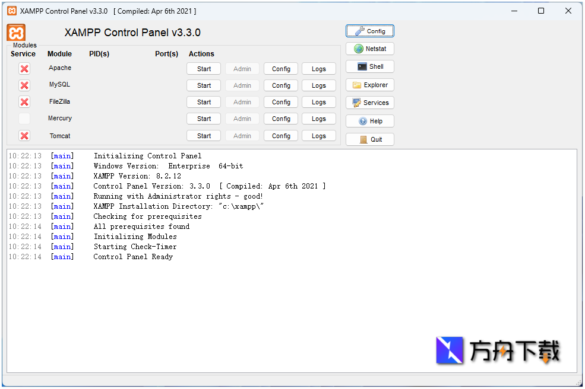Click the 'Initializing Control Panel' log line
Image resolution: width=585 pixels, height=389 pixels.
[147, 156]
